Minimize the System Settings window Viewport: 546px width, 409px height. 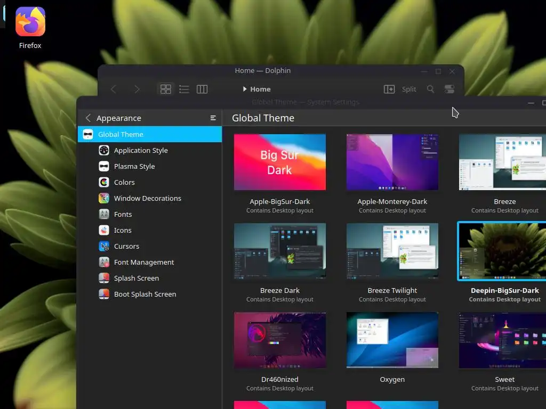[x=531, y=103]
